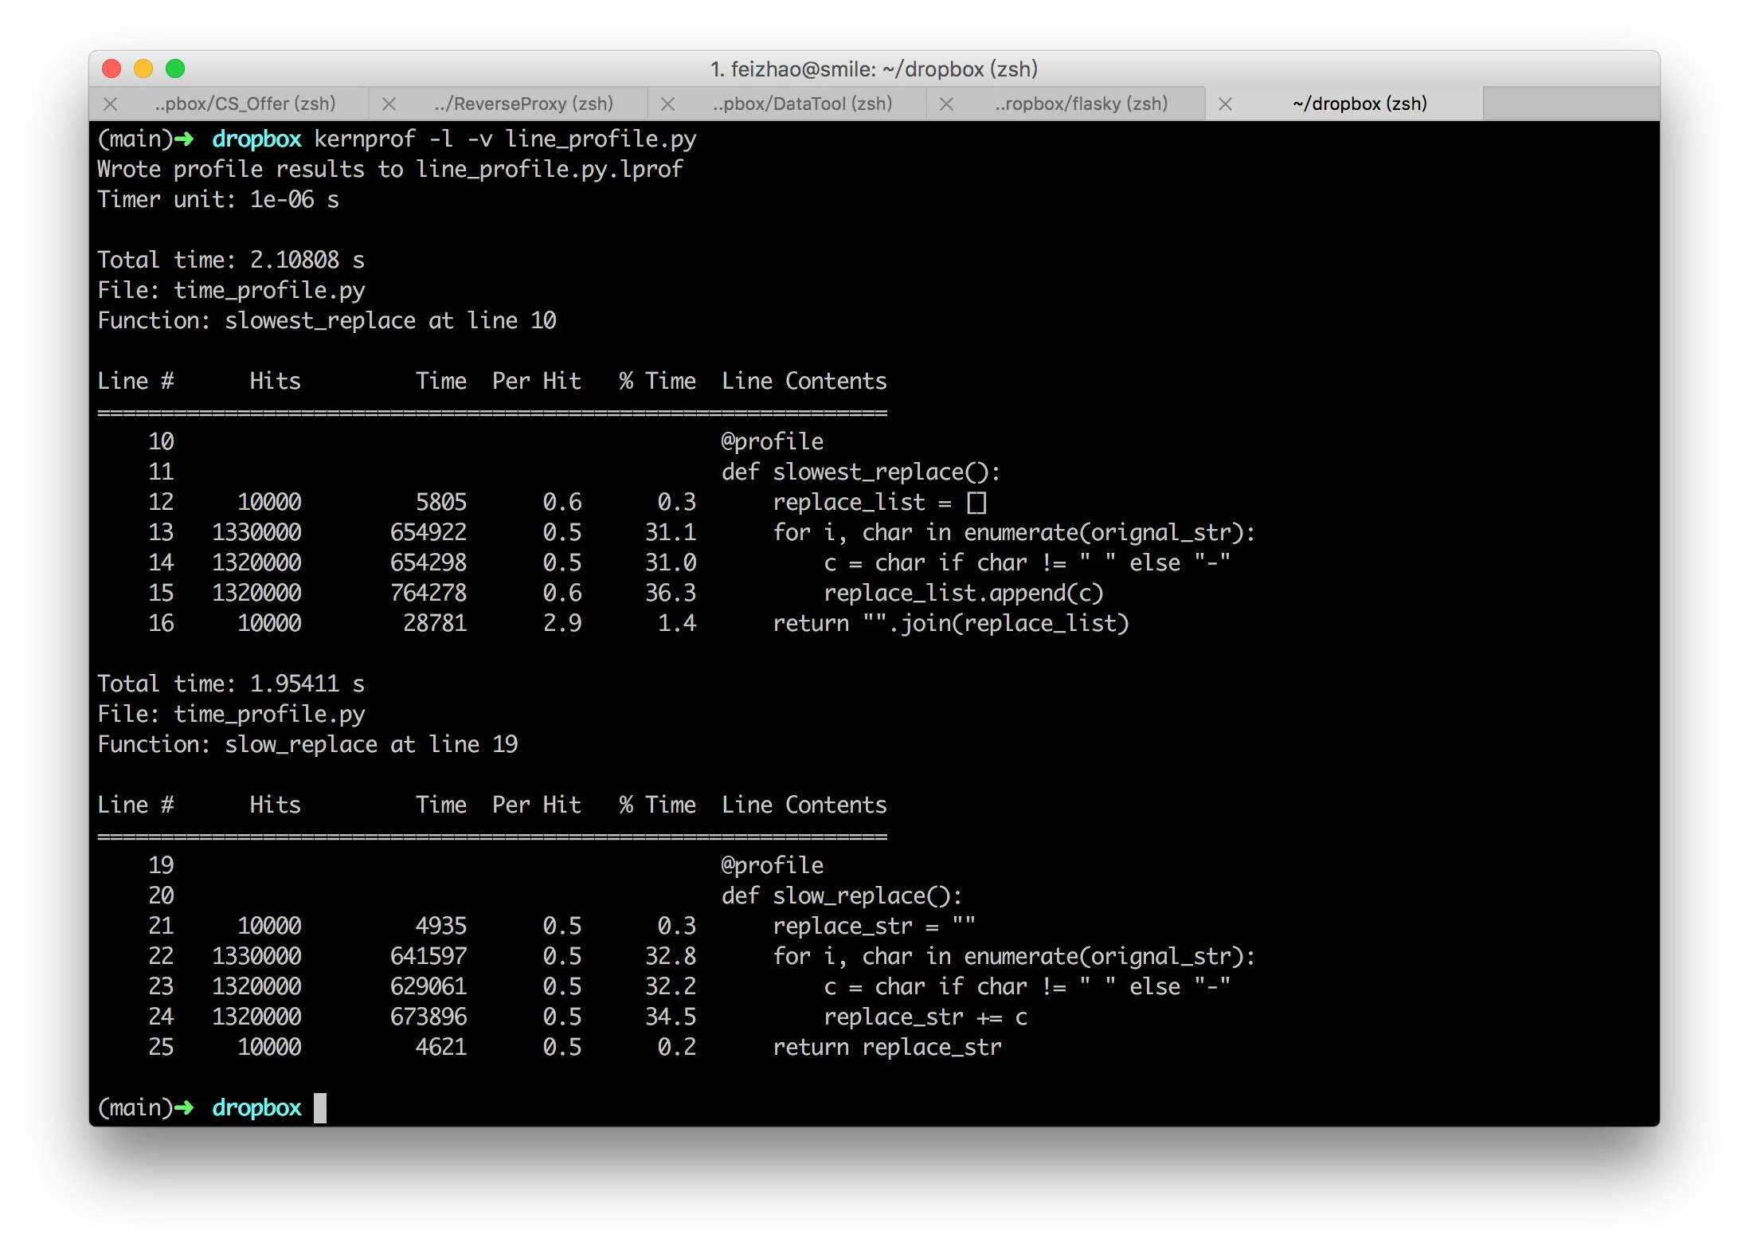Click the Total time 2.10808 s line

pos(231,261)
